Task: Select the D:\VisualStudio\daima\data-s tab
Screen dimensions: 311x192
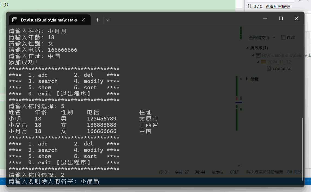Action: click(x=50, y=20)
